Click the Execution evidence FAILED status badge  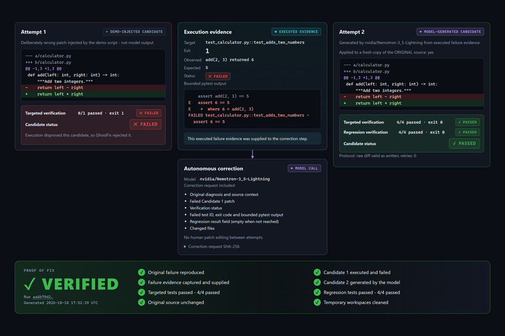pos(217,76)
